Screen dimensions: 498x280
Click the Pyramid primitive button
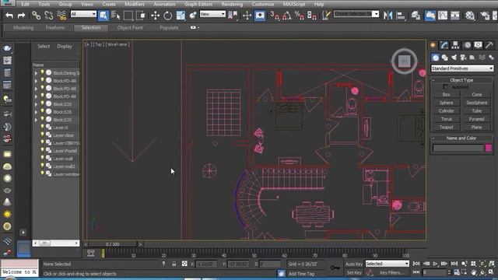coord(476,119)
